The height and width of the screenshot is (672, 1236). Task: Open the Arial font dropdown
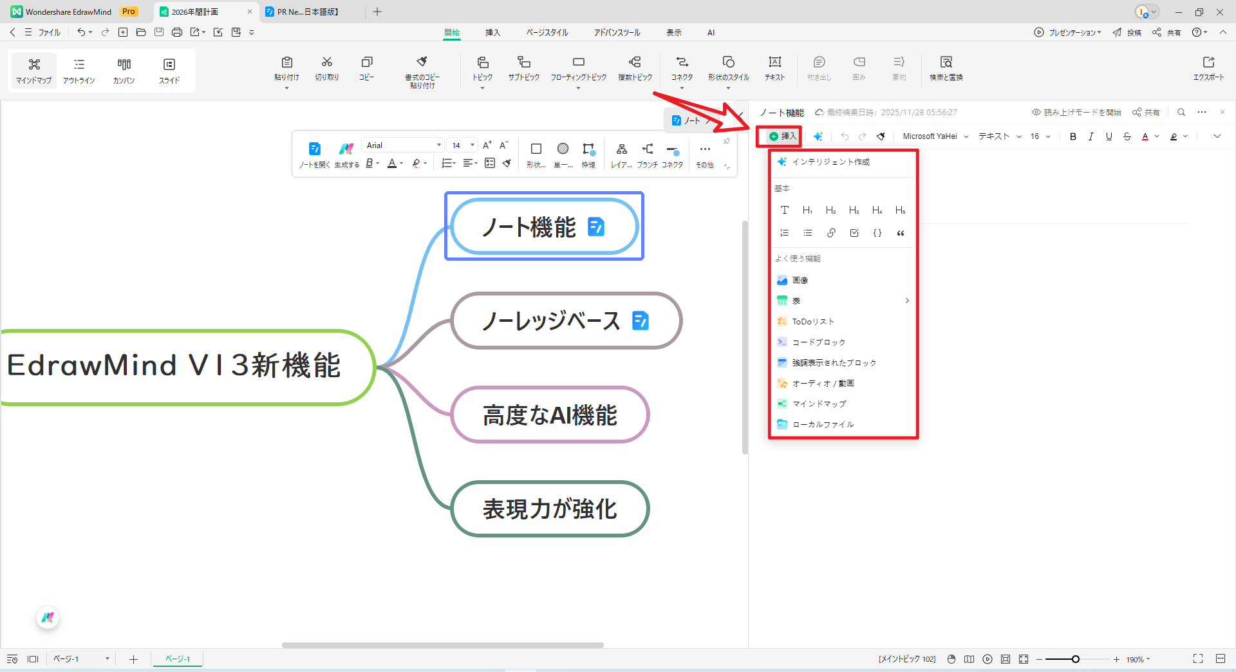(x=402, y=145)
